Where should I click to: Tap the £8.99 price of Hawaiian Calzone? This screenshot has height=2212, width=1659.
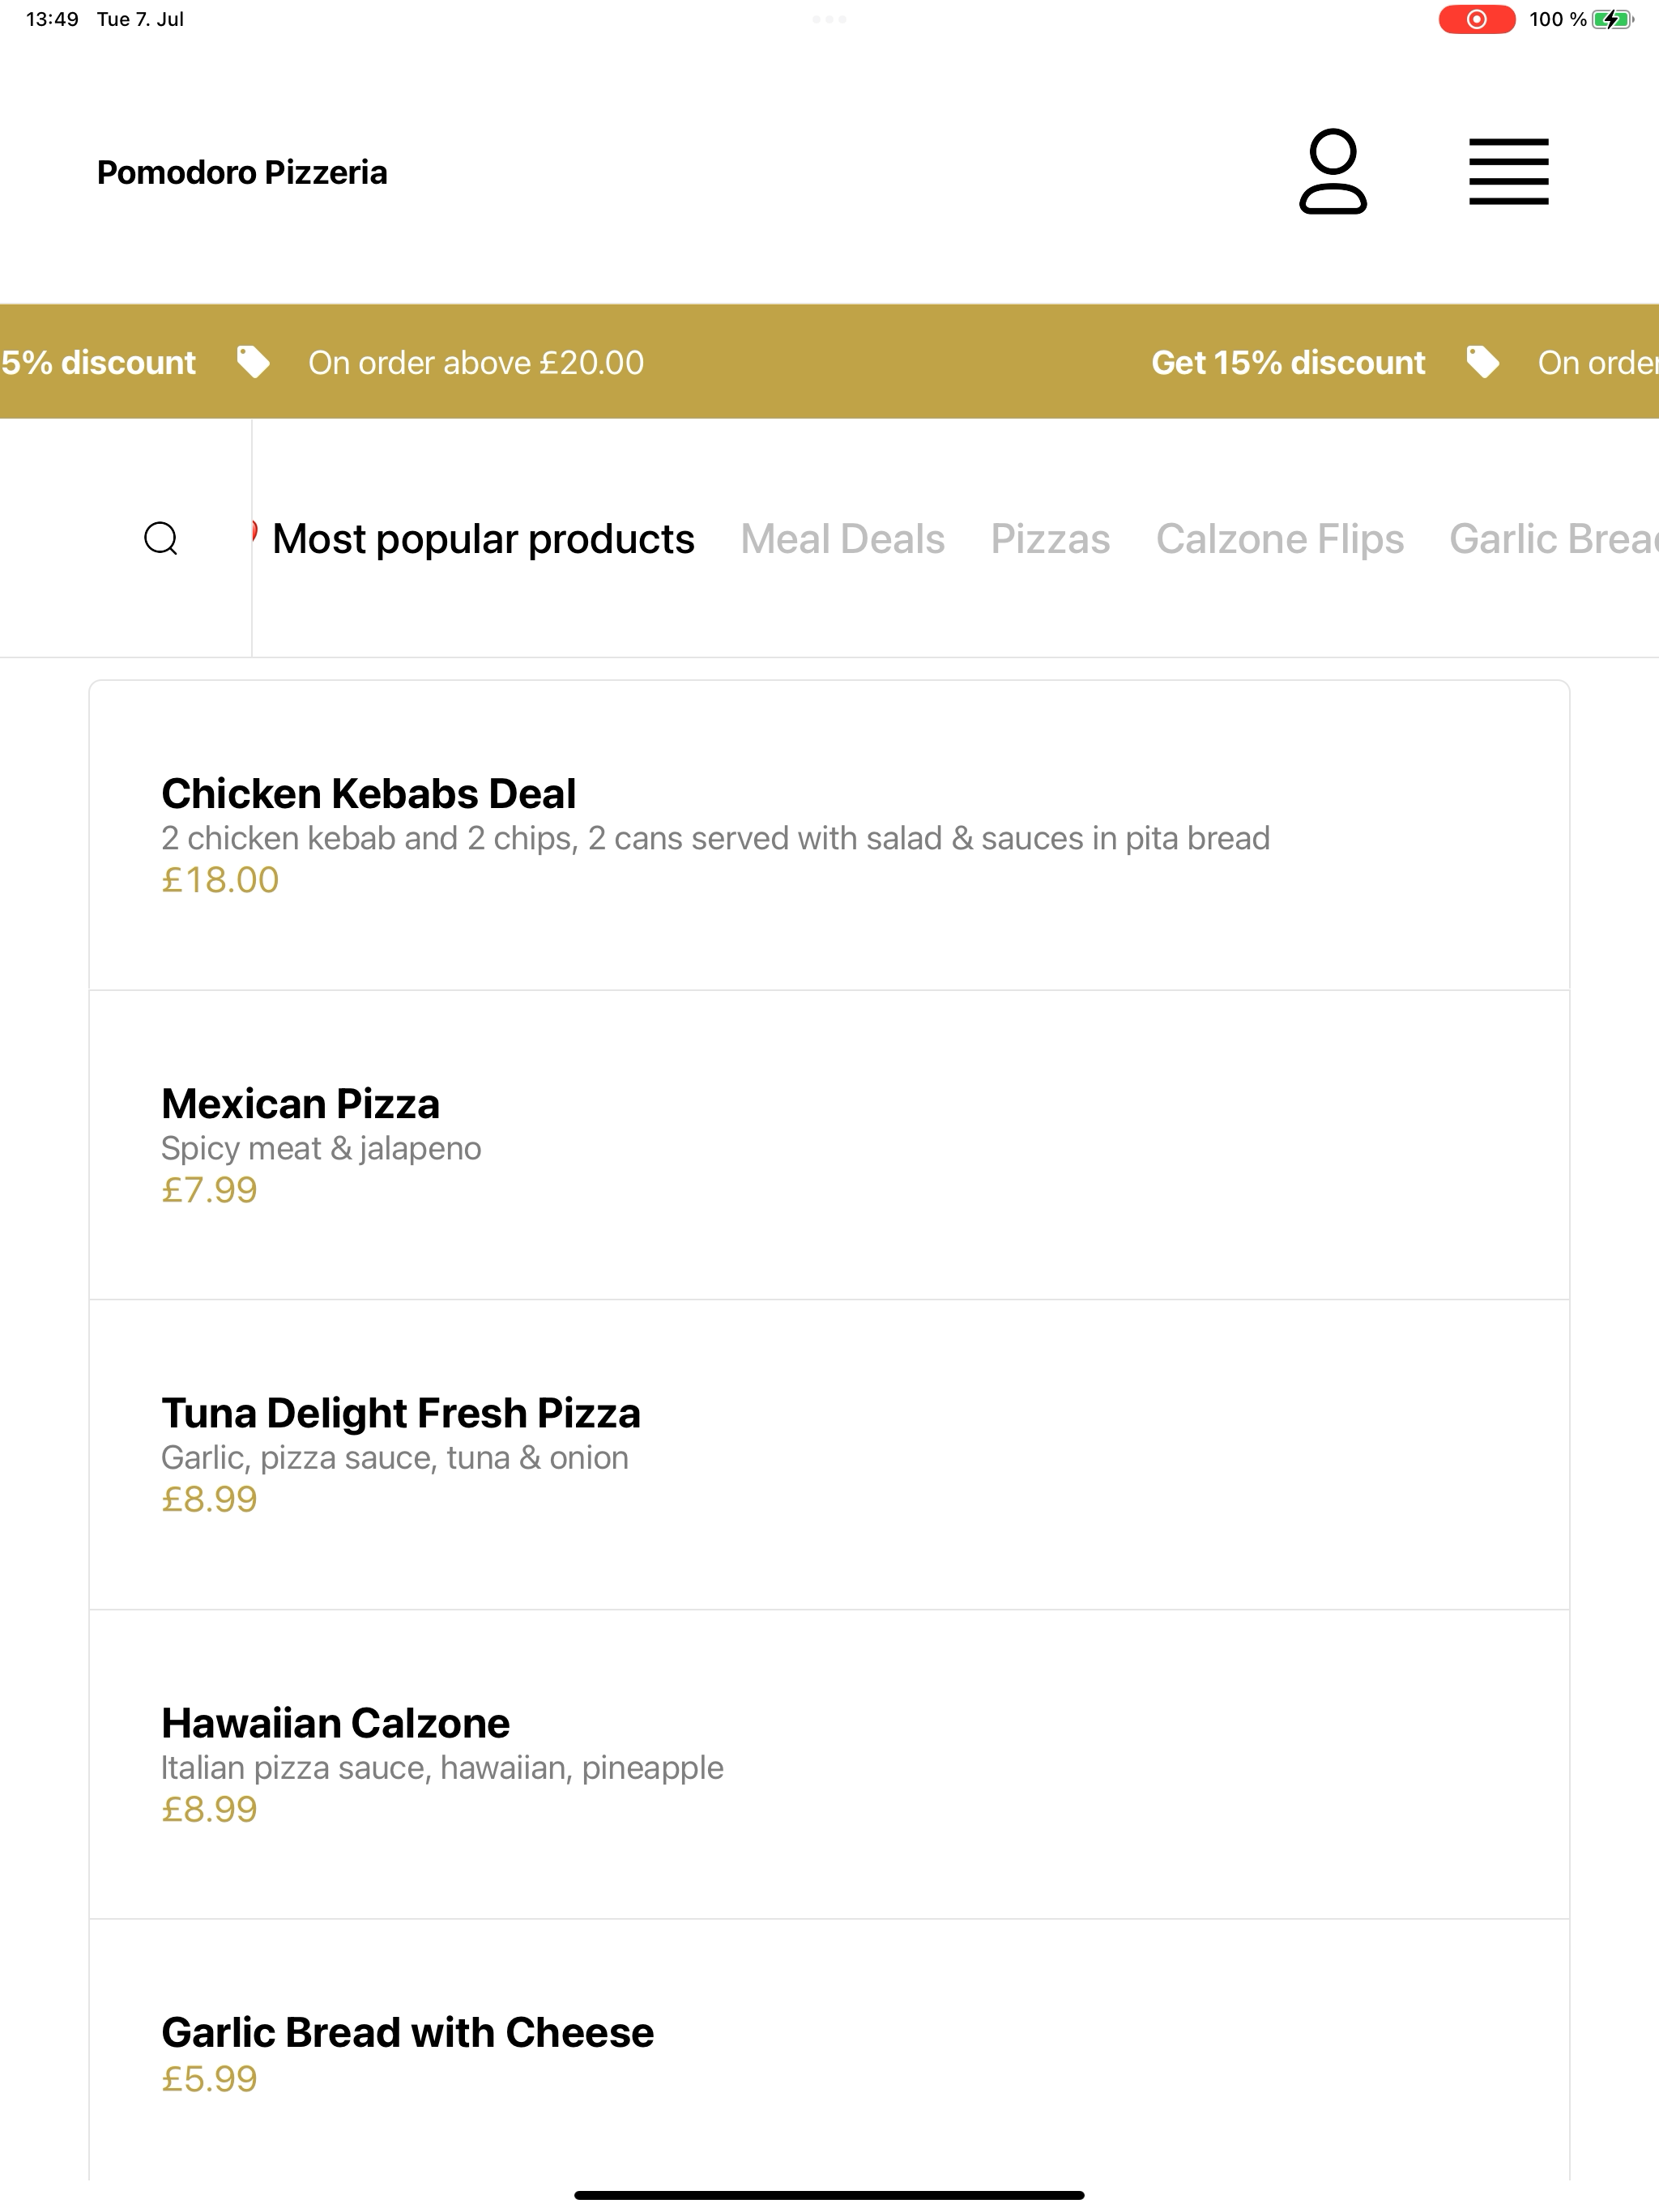pos(209,1809)
